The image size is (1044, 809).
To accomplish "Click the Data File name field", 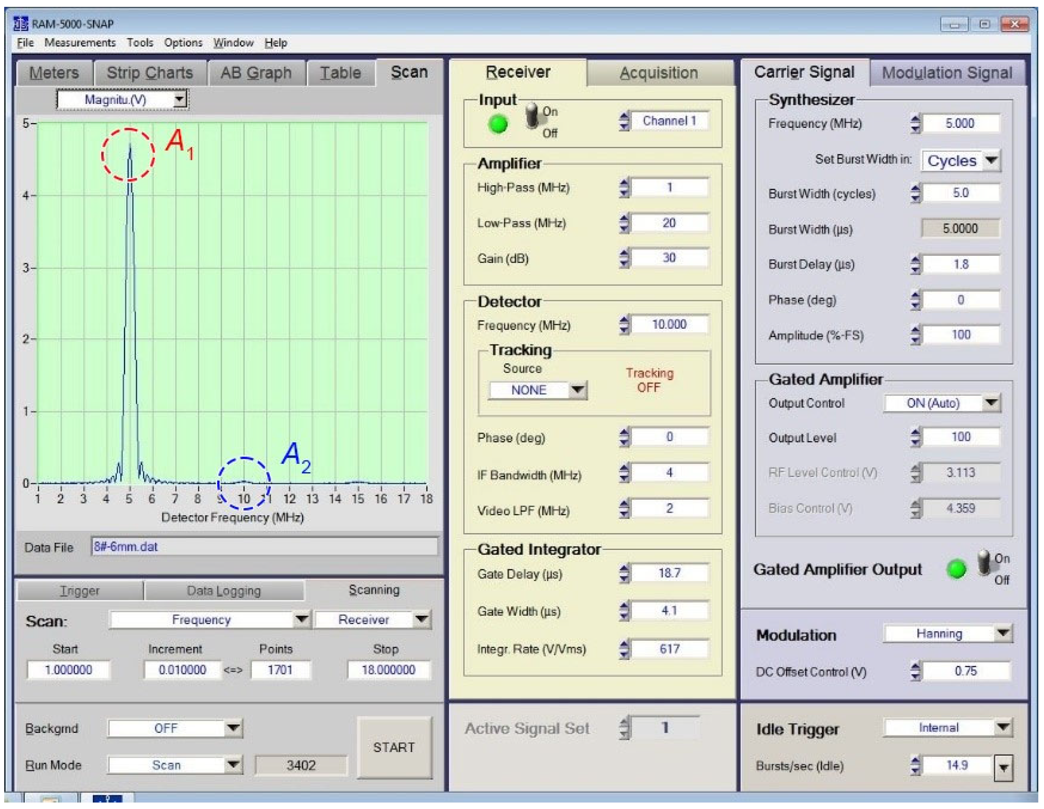I will [264, 546].
